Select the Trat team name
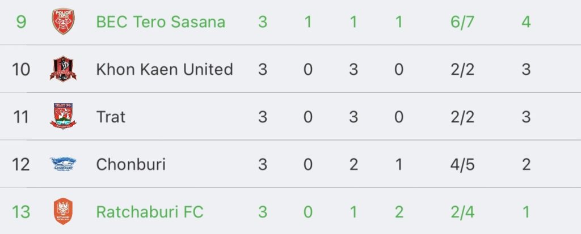 coord(111,117)
